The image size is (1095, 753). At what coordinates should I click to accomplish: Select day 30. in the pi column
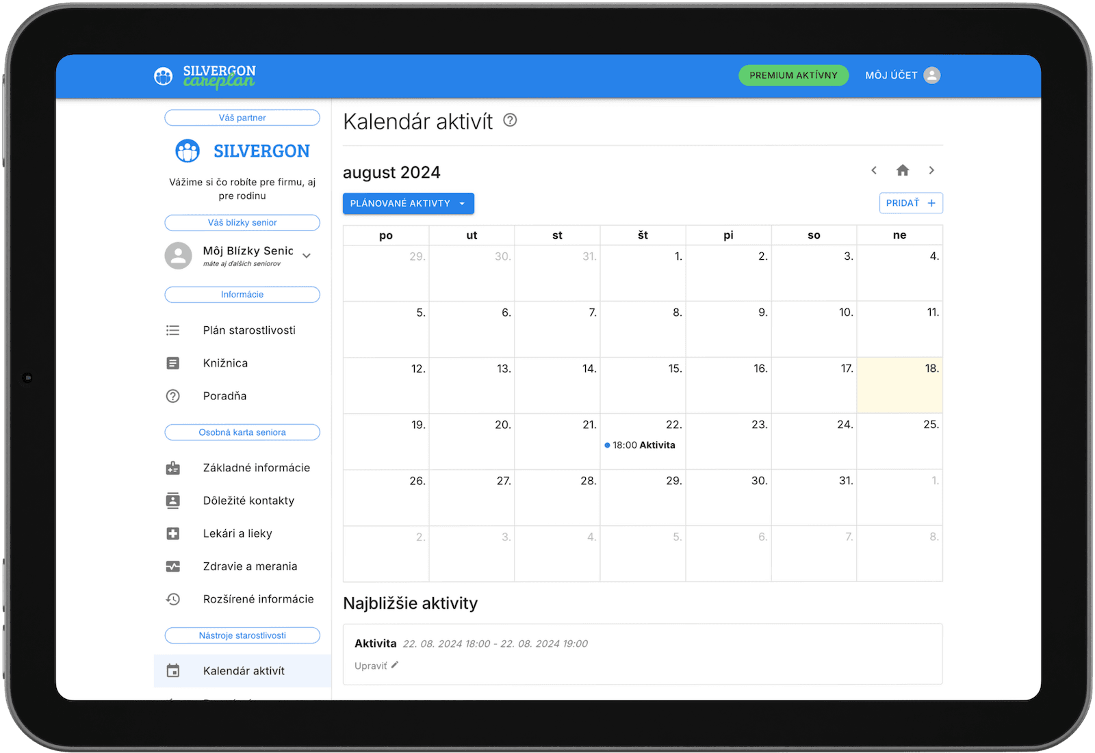pyautogui.click(x=729, y=498)
